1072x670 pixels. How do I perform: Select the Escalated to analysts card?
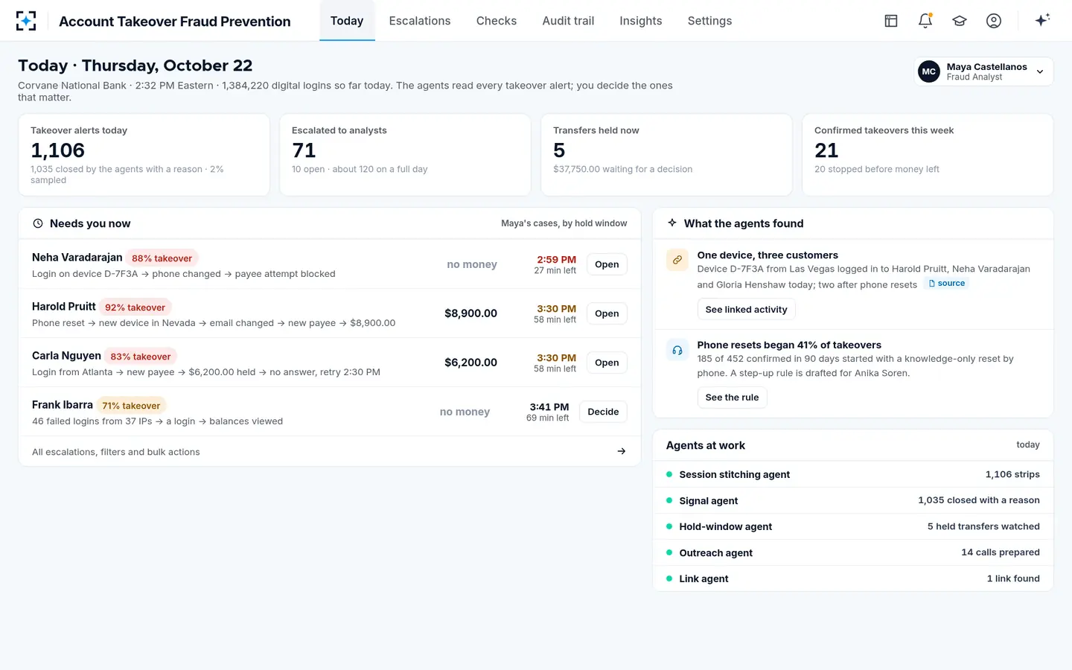pyautogui.click(x=405, y=155)
